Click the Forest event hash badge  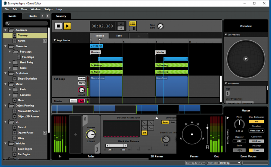point(45,41)
